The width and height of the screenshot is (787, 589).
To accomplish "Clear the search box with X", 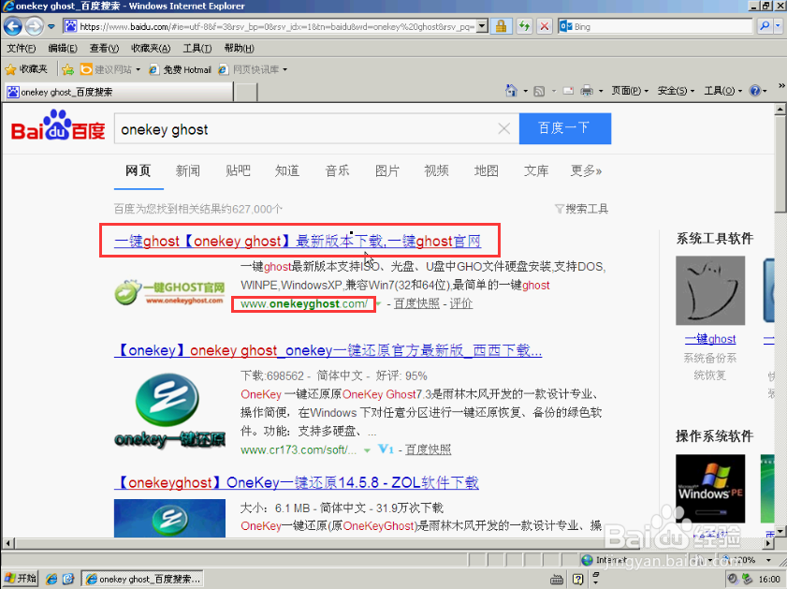I will [503, 129].
